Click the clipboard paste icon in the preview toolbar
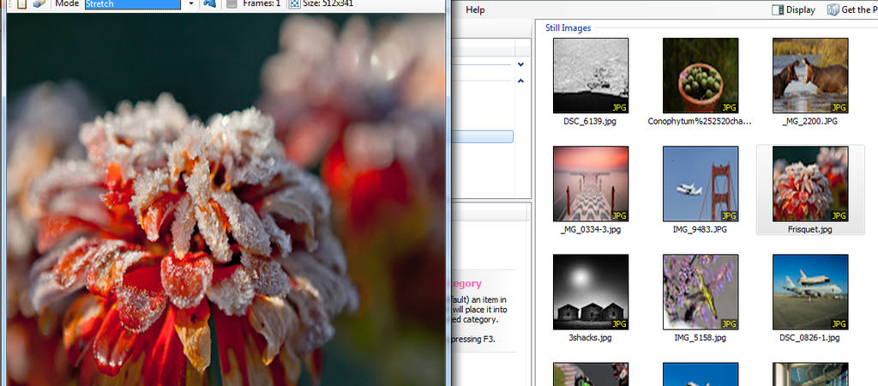The image size is (878, 386). click(21, 3)
